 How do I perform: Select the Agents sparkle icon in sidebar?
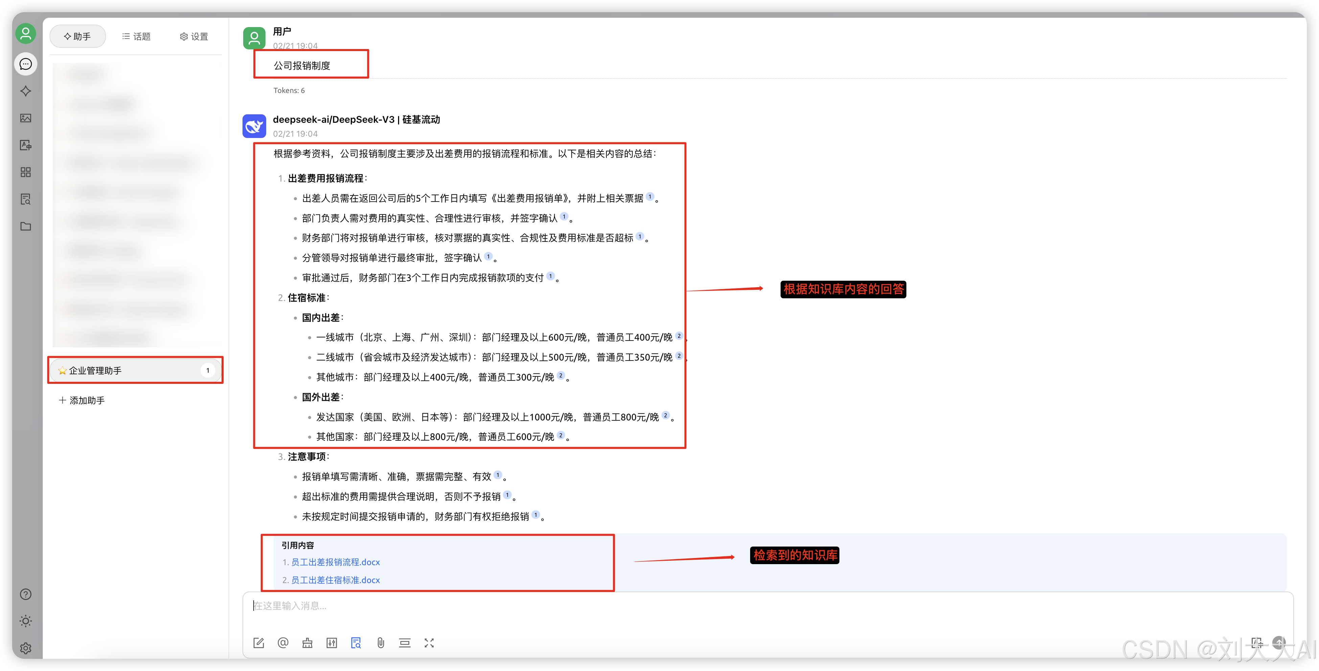tap(25, 91)
